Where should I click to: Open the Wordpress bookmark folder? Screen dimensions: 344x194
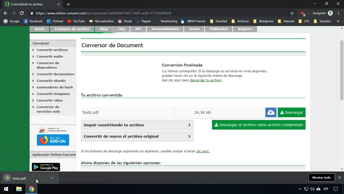tap(263, 21)
